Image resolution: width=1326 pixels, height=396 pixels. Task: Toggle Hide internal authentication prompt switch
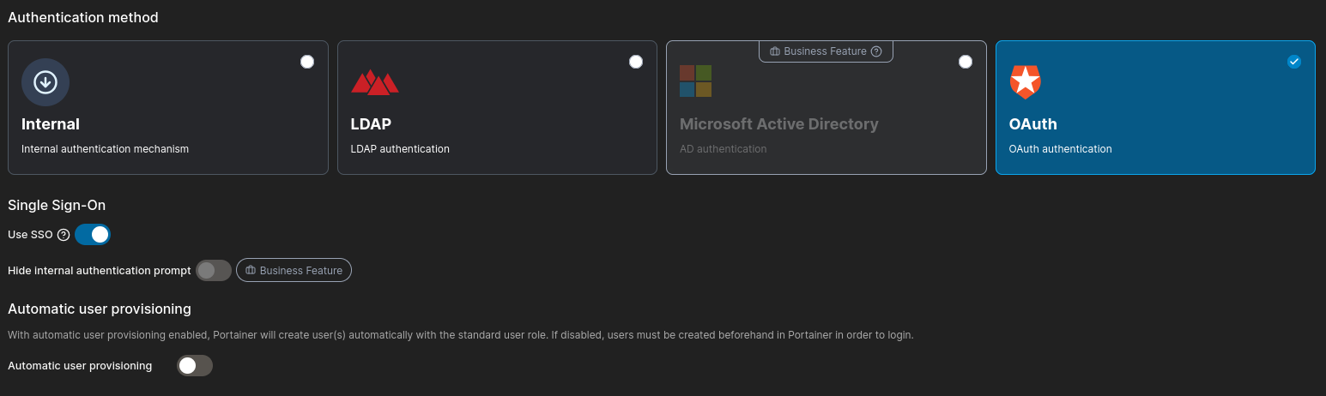tap(214, 271)
